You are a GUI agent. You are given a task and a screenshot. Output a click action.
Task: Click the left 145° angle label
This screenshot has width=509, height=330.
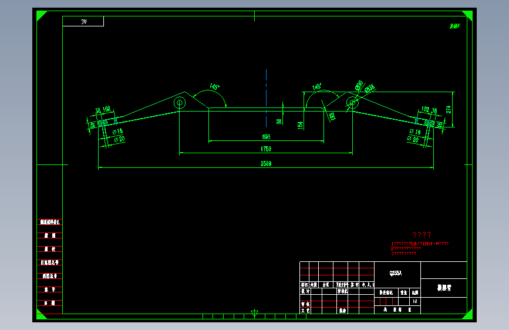(214, 86)
